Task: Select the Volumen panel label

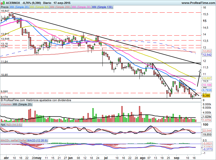Action: pyautogui.click(x=6, y=104)
